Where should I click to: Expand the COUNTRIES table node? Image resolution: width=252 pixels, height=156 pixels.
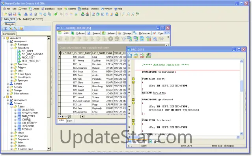[15, 110]
